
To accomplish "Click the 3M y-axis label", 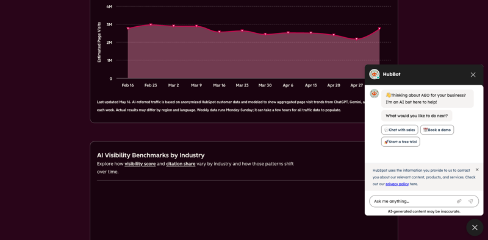I will pyautogui.click(x=109, y=24).
